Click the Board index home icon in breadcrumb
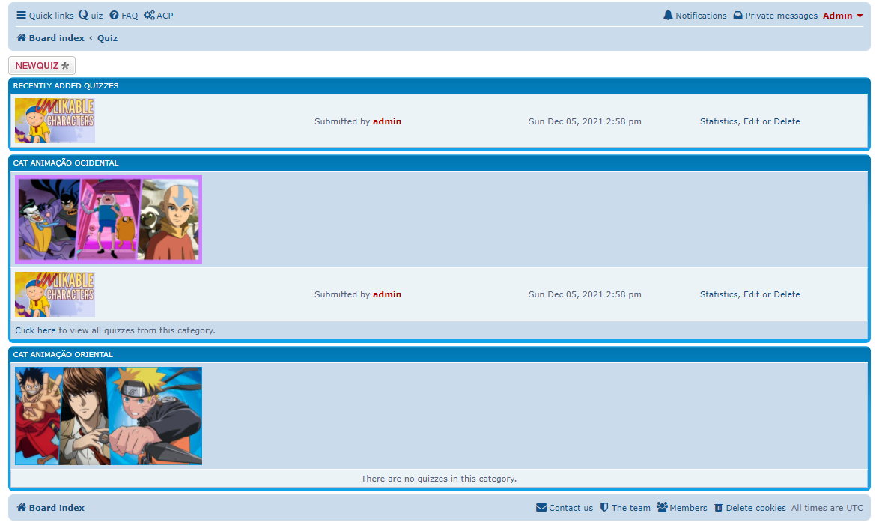 (22, 37)
